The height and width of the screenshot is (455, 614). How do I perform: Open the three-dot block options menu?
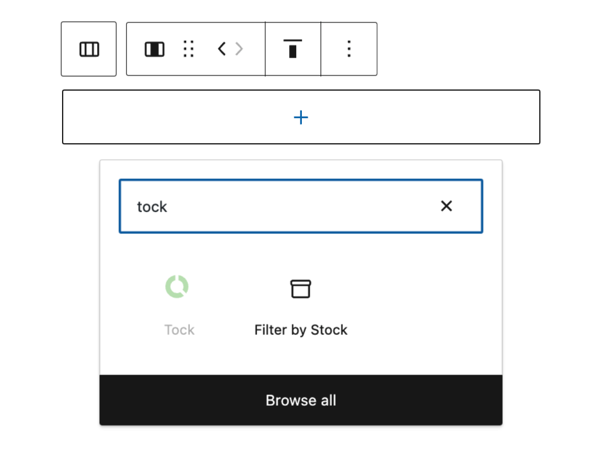349,49
